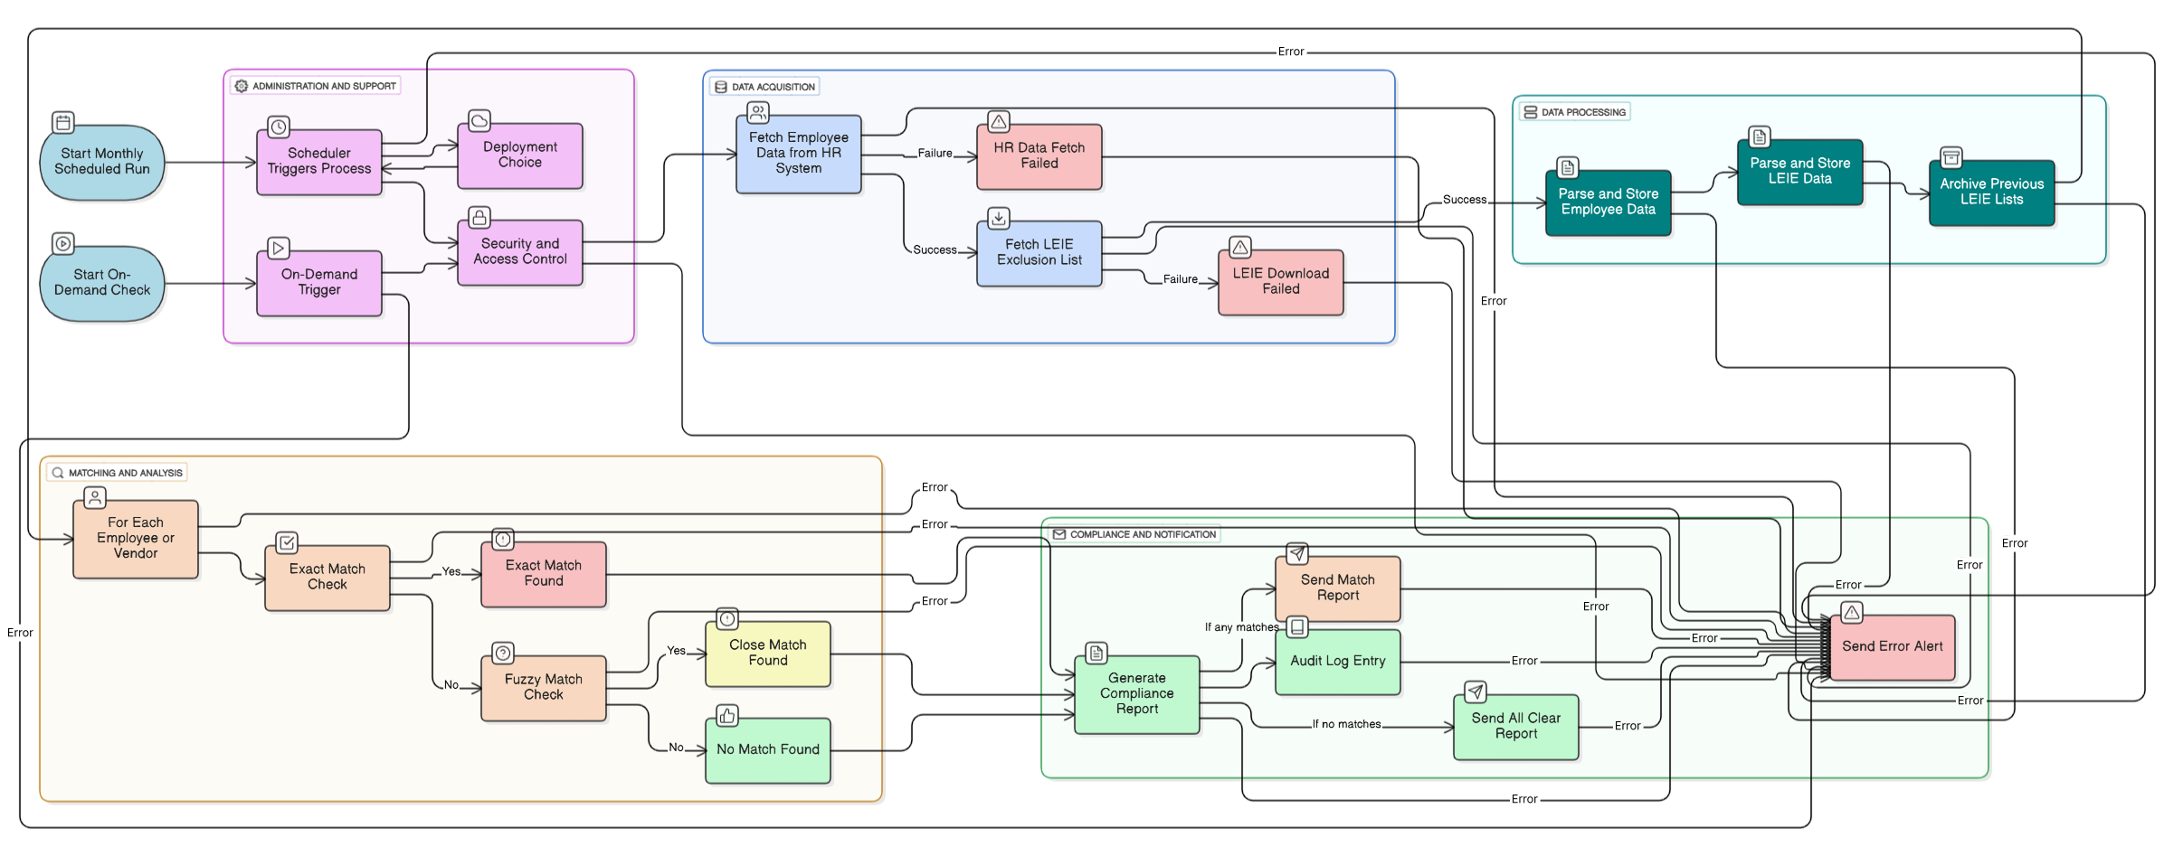
Task: Select the lock icon on Security and Access Control
Action: (x=478, y=217)
